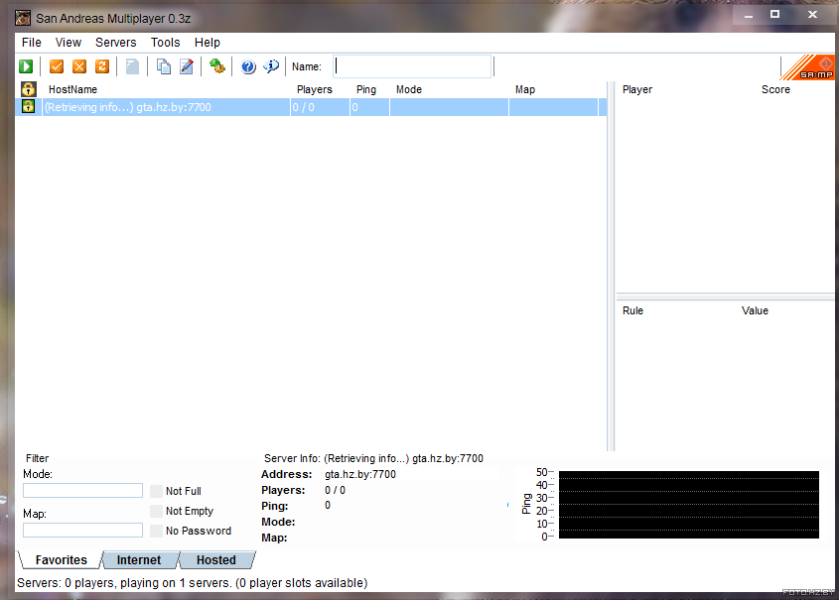Sort servers by the Players column header
This screenshot has height=600, width=839.
[x=315, y=89]
